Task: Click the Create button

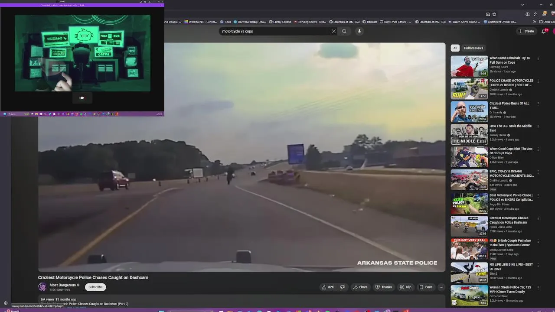Action: [x=526, y=31]
